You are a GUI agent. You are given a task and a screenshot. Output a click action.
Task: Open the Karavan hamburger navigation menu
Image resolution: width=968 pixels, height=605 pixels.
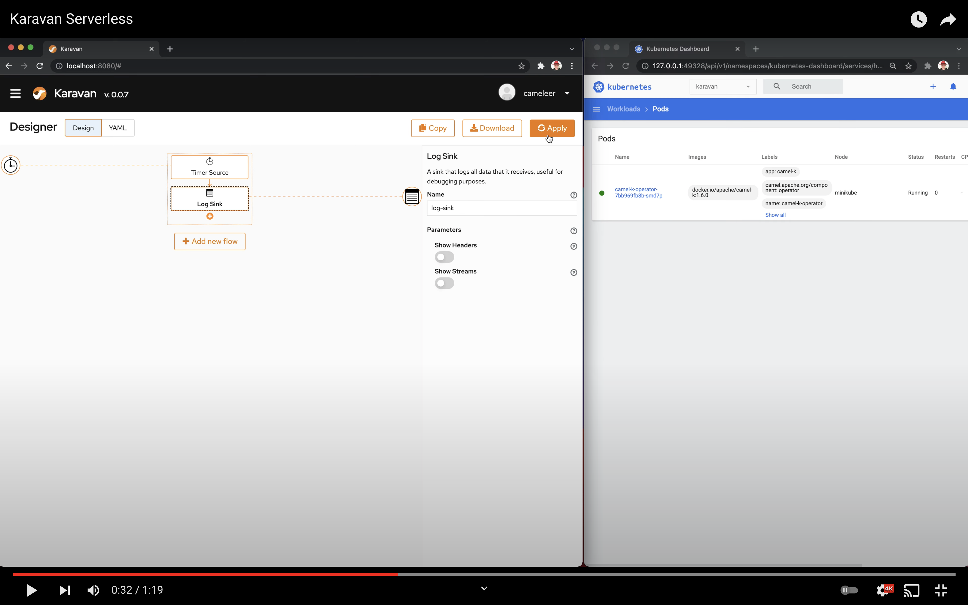pos(16,93)
